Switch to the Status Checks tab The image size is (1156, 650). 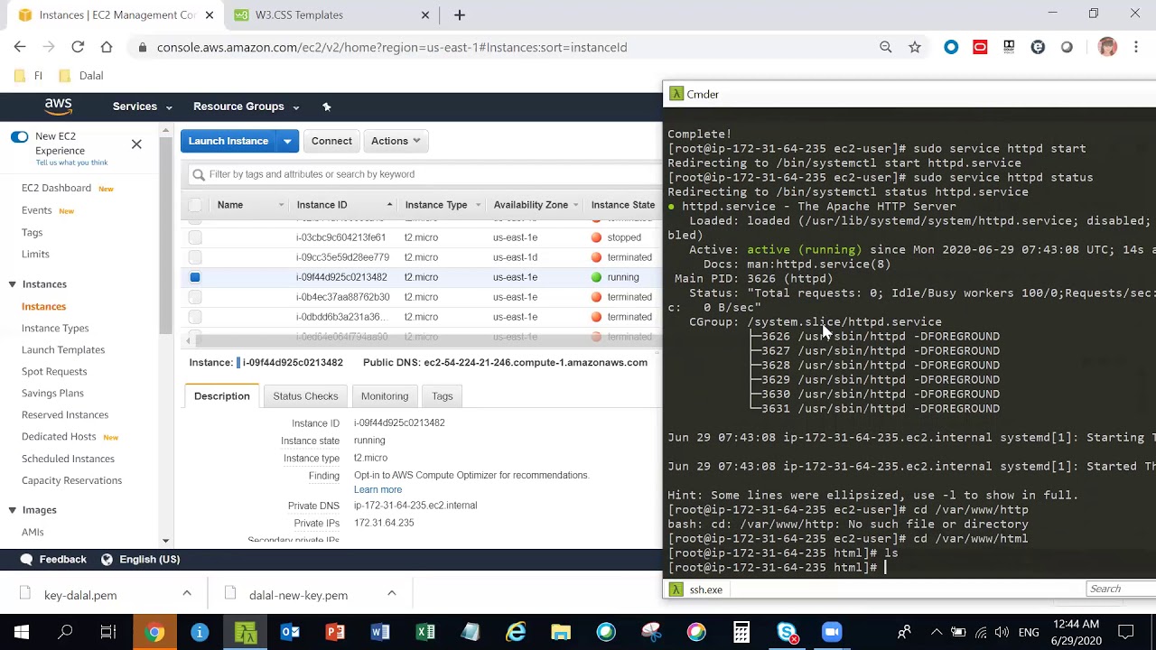pos(305,396)
